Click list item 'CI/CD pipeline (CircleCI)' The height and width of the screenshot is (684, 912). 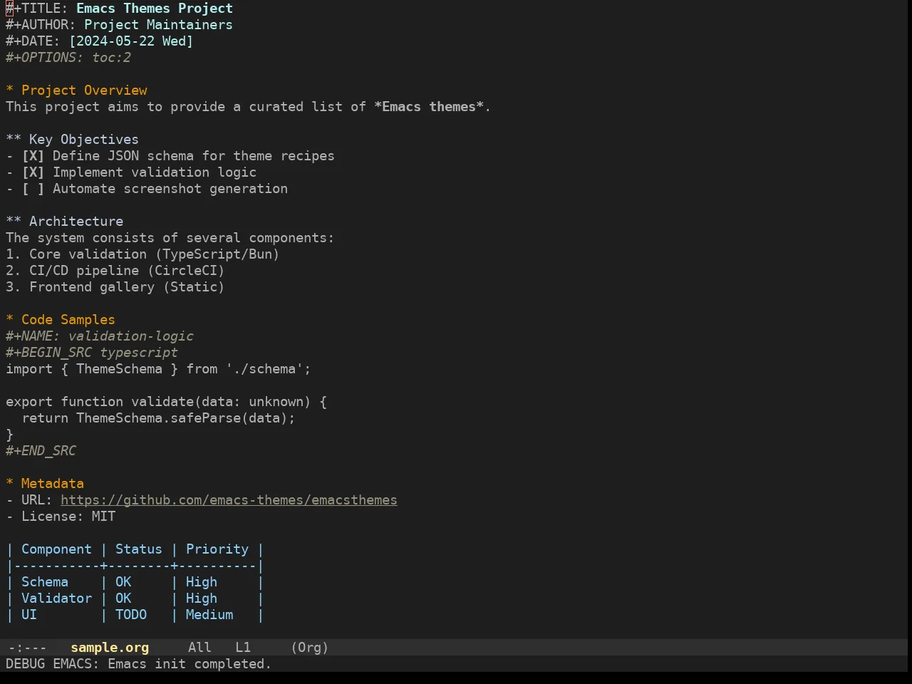(x=115, y=271)
